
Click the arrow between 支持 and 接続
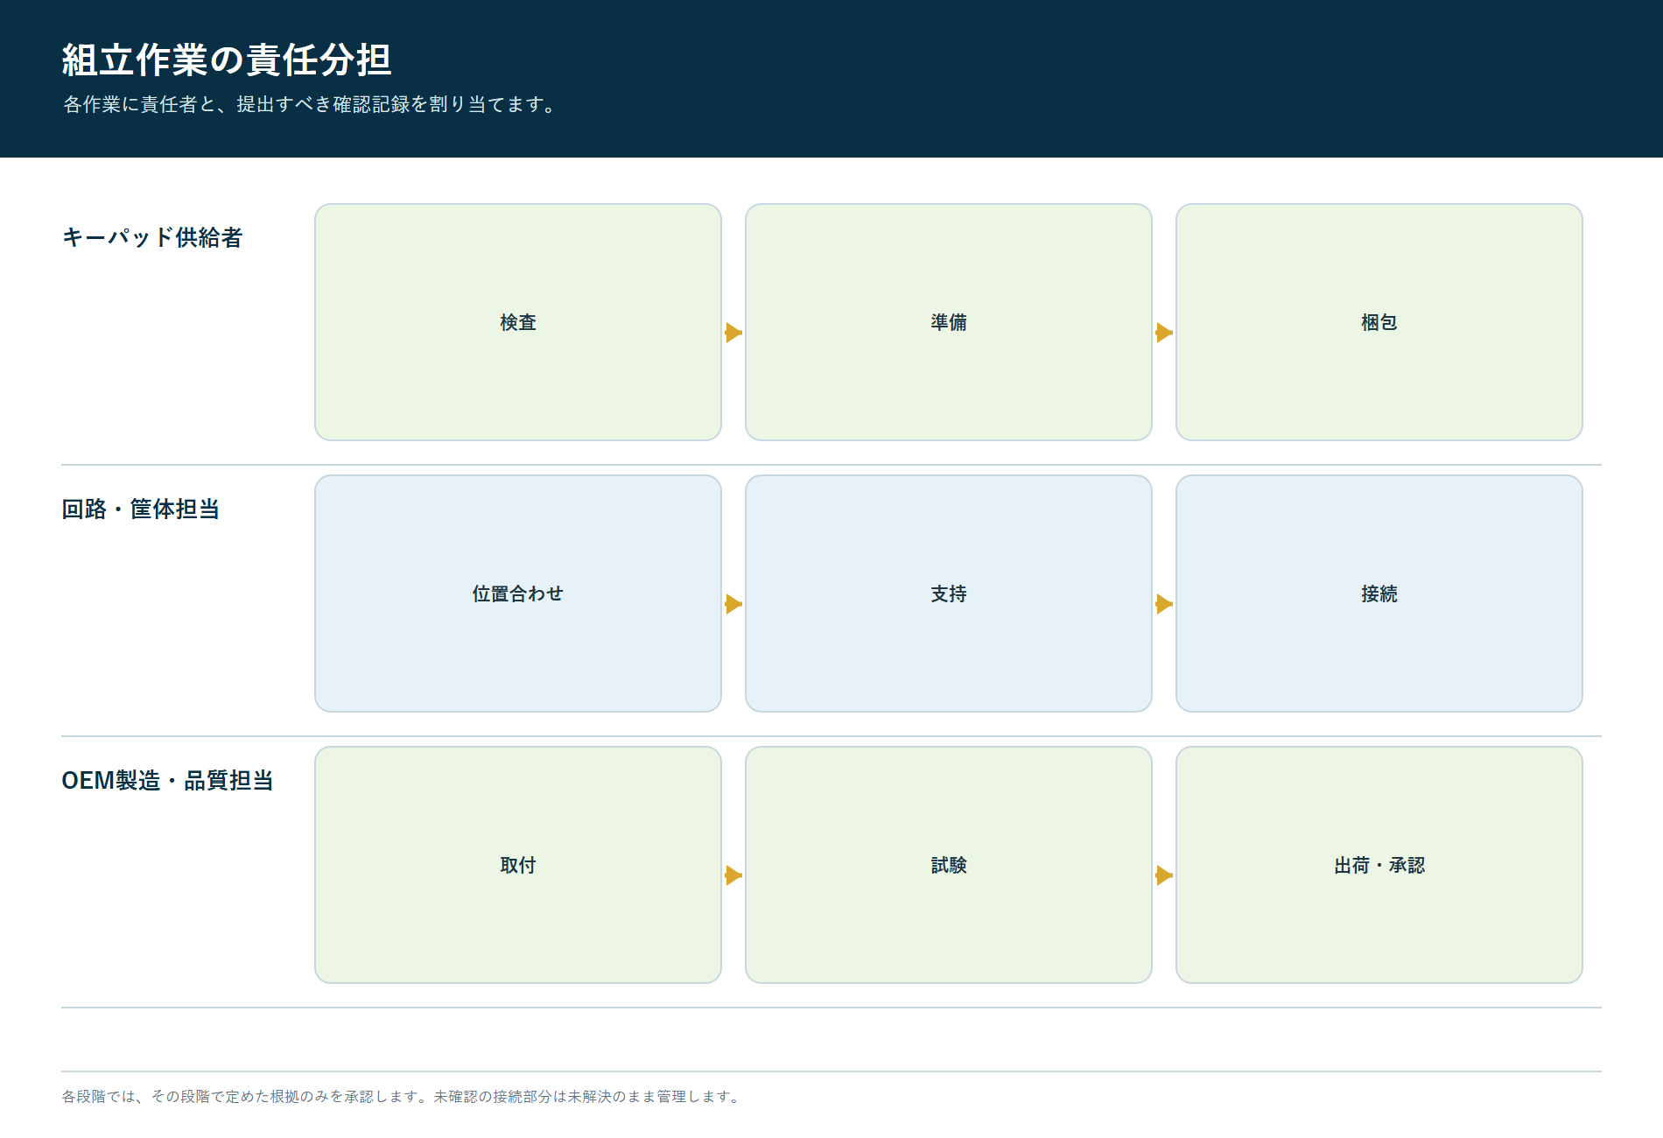(x=1164, y=604)
